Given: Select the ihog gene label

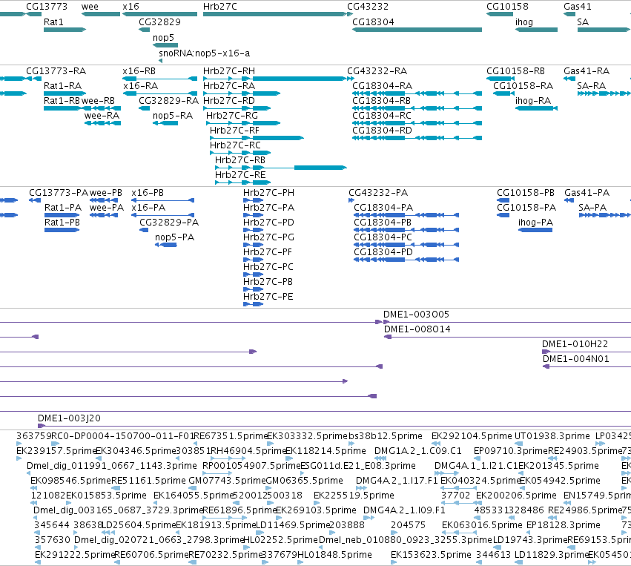Looking at the screenshot, I should 524,22.
